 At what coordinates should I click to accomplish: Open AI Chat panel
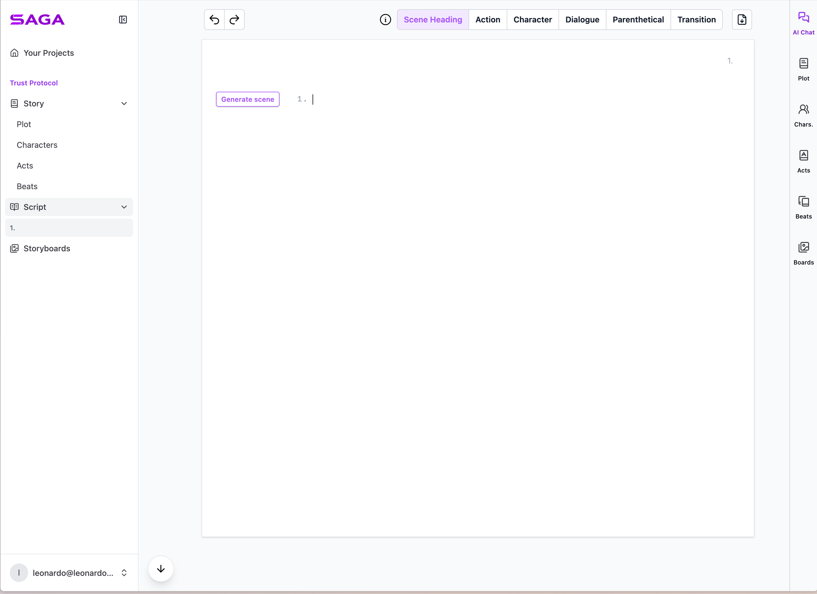[x=803, y=23]
